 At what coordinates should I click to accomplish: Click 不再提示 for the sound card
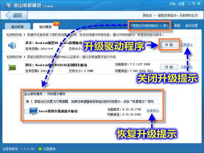(x=187, y=45)
